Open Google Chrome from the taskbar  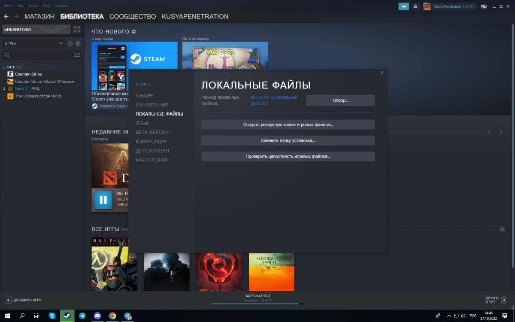(112, 316)
